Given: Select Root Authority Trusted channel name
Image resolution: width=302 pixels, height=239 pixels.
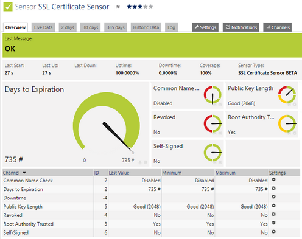Looking at the screenshot, I should point(29,224).
